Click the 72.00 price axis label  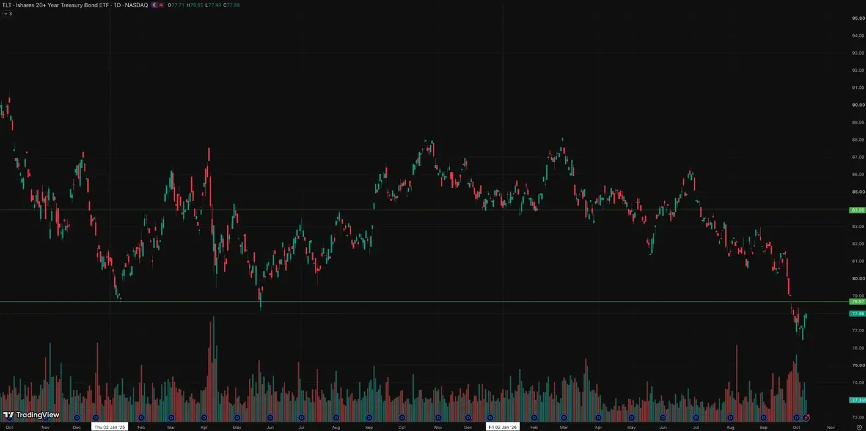[858, 417]
